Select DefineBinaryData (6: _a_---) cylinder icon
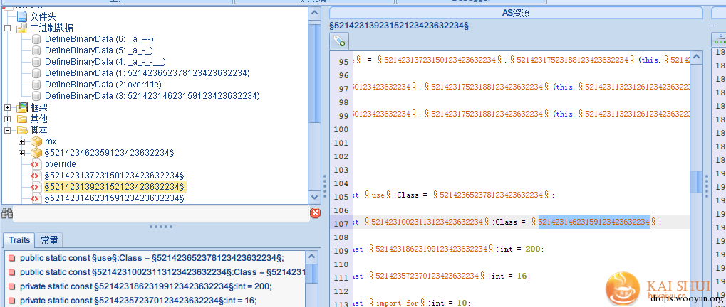The width and height of the screenshot is (726, 307). 36,39
